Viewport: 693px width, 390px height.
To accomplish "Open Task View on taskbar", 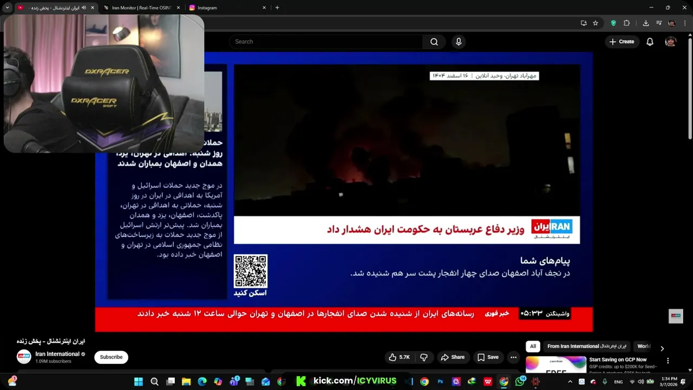I will 171,382.
